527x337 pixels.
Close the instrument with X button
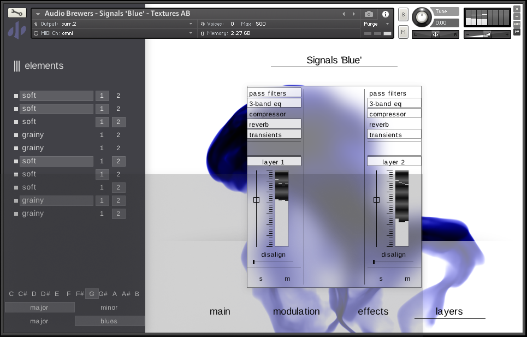point(517,9)
